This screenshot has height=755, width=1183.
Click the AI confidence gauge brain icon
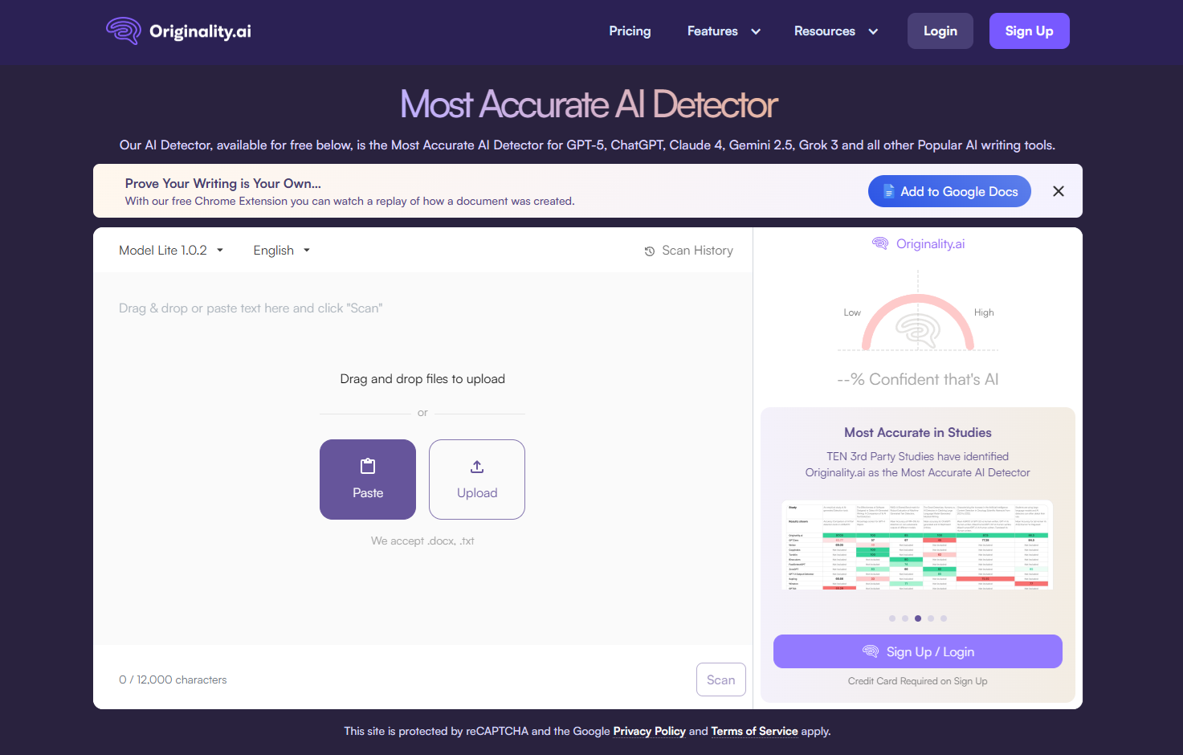tap(918, 330)
